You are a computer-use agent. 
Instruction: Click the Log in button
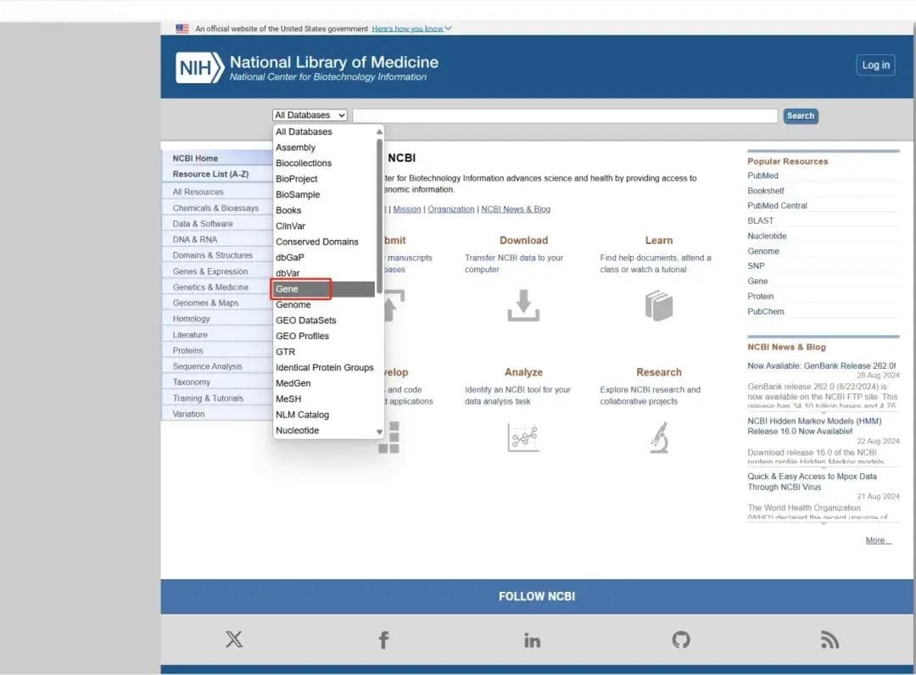[x=875, y=65]
